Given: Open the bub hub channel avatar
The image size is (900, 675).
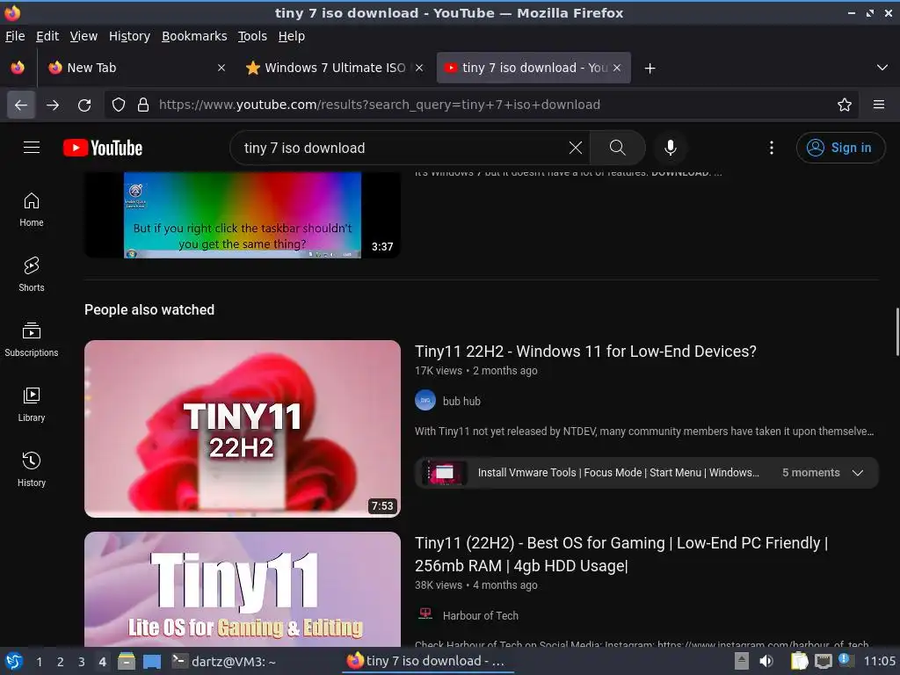Looking at the screenshot, I should [x=425, y=401].
